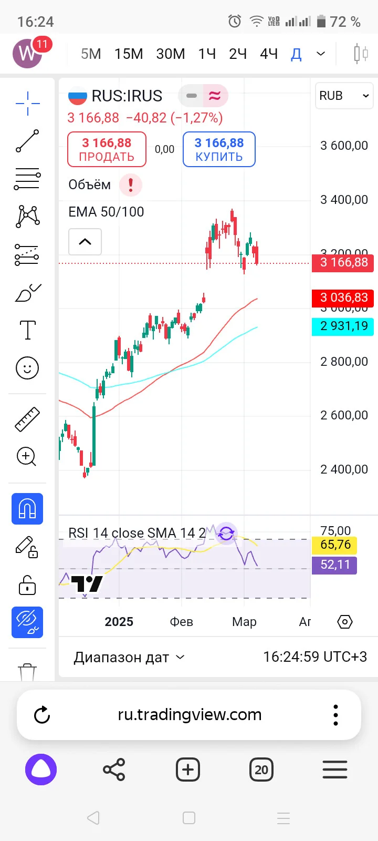The image size is (378, 841).
Task: Open price scale settings hexagon icon
Action: pyautogui.click(x=344, y=622)
